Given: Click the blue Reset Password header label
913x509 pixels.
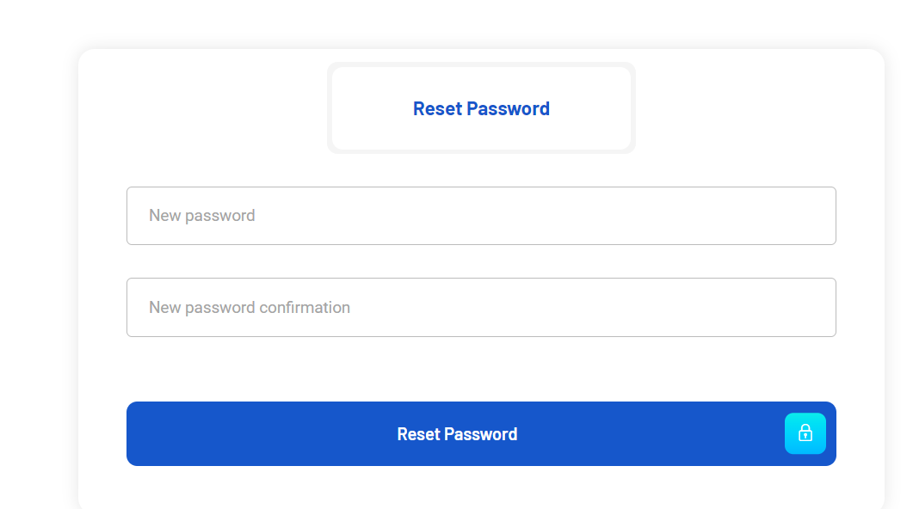Looking at the screenshot, I should pos(481,108).
